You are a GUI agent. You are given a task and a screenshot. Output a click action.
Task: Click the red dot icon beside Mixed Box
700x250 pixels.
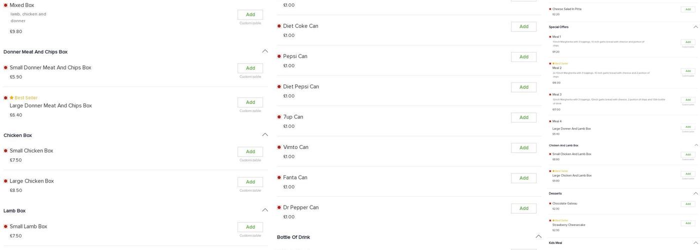(5, 5)
